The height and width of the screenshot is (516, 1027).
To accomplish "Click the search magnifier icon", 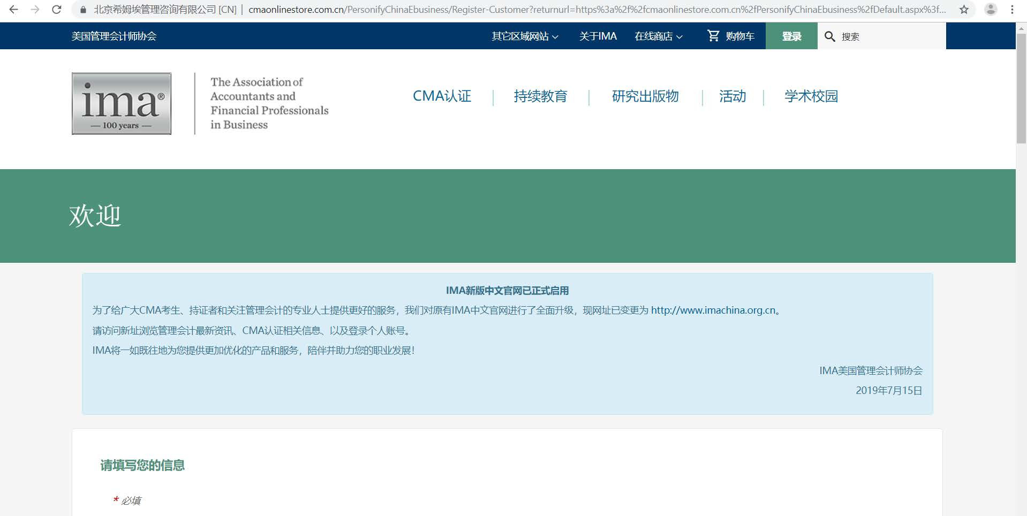I will click(x=829, y=36).
